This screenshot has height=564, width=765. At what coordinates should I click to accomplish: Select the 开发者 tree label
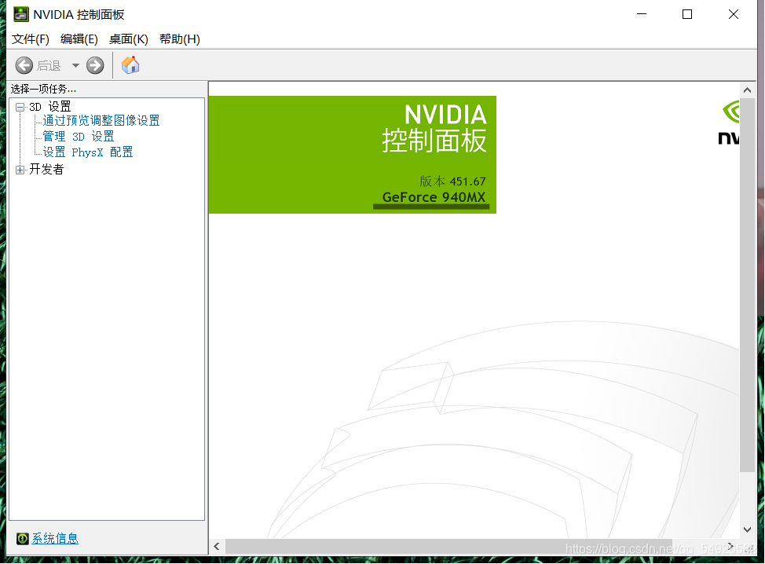point(46,170)
